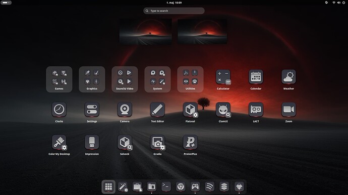Launch the Clocks app
The image size is (348, 195).
[59, 110]
